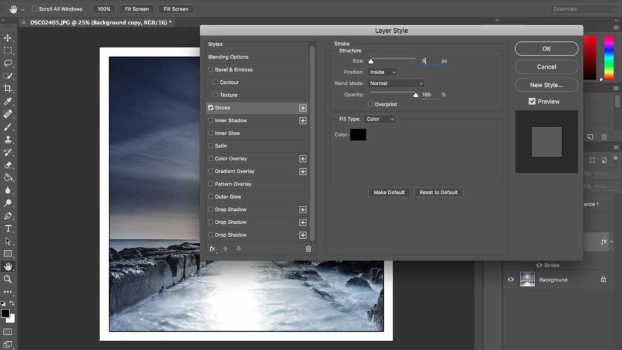Select the Brush tool
Viewport: 622px width, 350px height.
(7, 127)
